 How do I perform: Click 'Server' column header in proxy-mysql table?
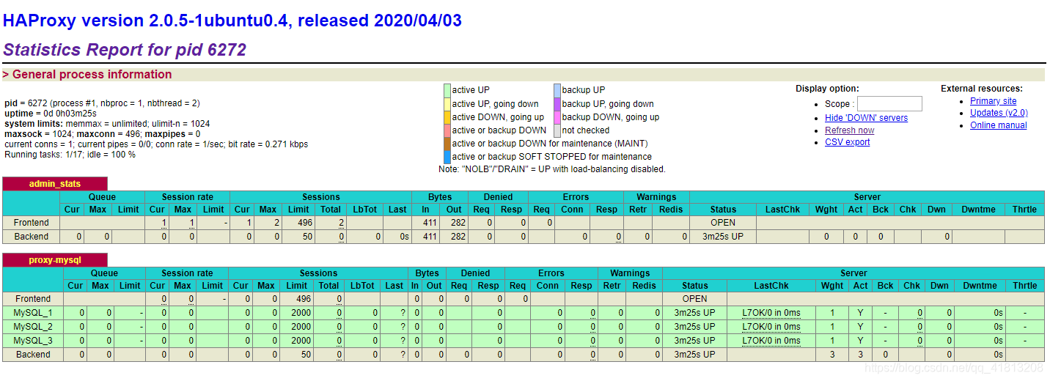[853, 273]
